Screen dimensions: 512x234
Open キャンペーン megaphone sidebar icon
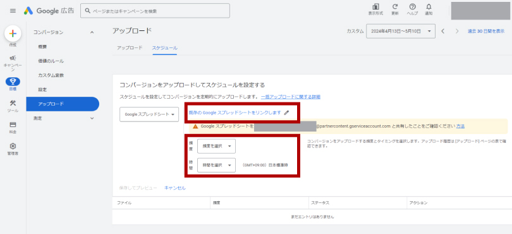13,58
